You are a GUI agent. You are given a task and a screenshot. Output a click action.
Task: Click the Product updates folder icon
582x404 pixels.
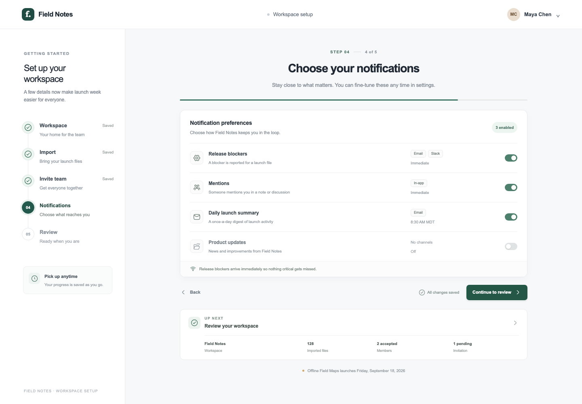point(197,246)
